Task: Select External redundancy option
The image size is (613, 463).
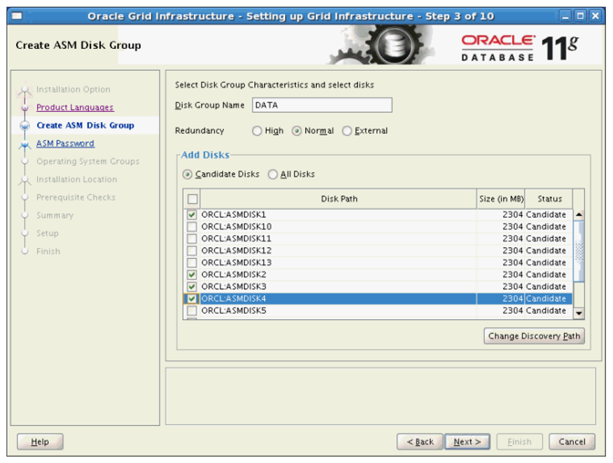Action: tap(347, 131)
